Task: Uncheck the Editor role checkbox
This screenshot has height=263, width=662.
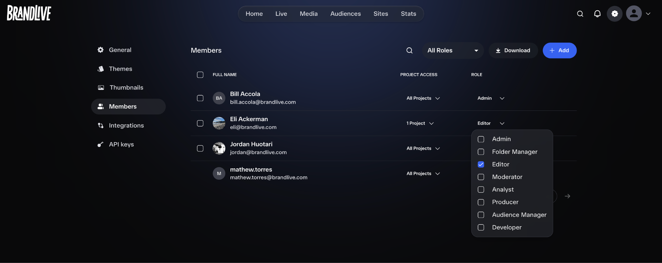Action: click(481, 164)
